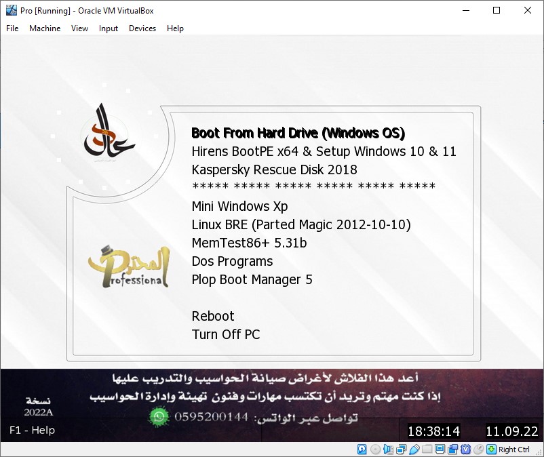Select Turn Off PC
This screenshot has width=544, height=457.
225,334
